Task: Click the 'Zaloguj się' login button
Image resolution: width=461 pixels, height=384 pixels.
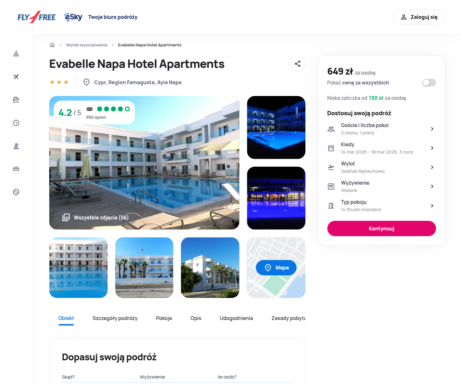Action: tap(419, 17)
